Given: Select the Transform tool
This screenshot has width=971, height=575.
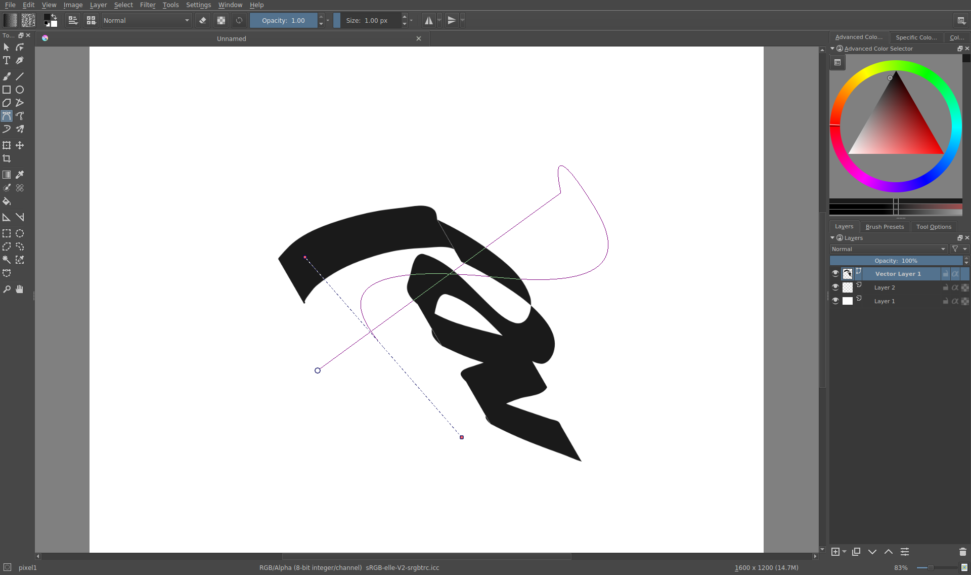Looking at the screenshot, I should 7,145.
